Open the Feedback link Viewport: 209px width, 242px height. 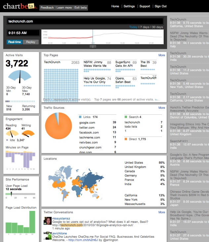point(47,8)
